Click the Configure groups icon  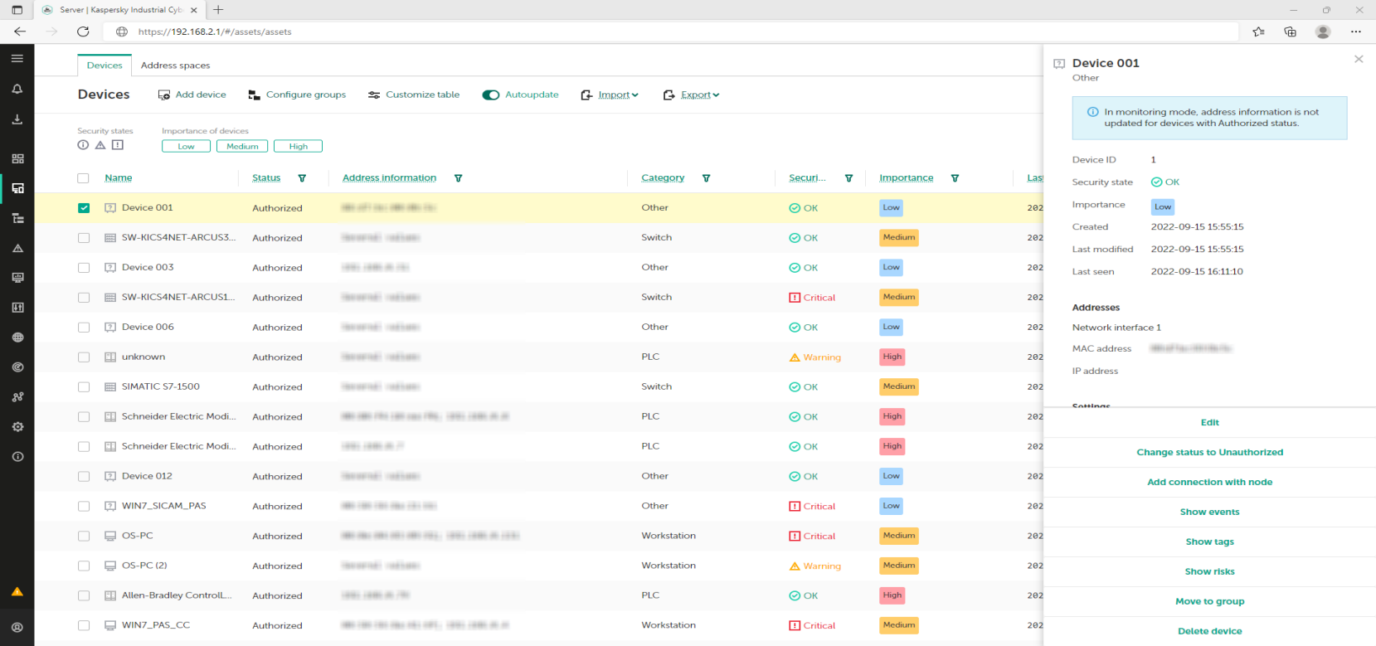[x=254, y=95]
